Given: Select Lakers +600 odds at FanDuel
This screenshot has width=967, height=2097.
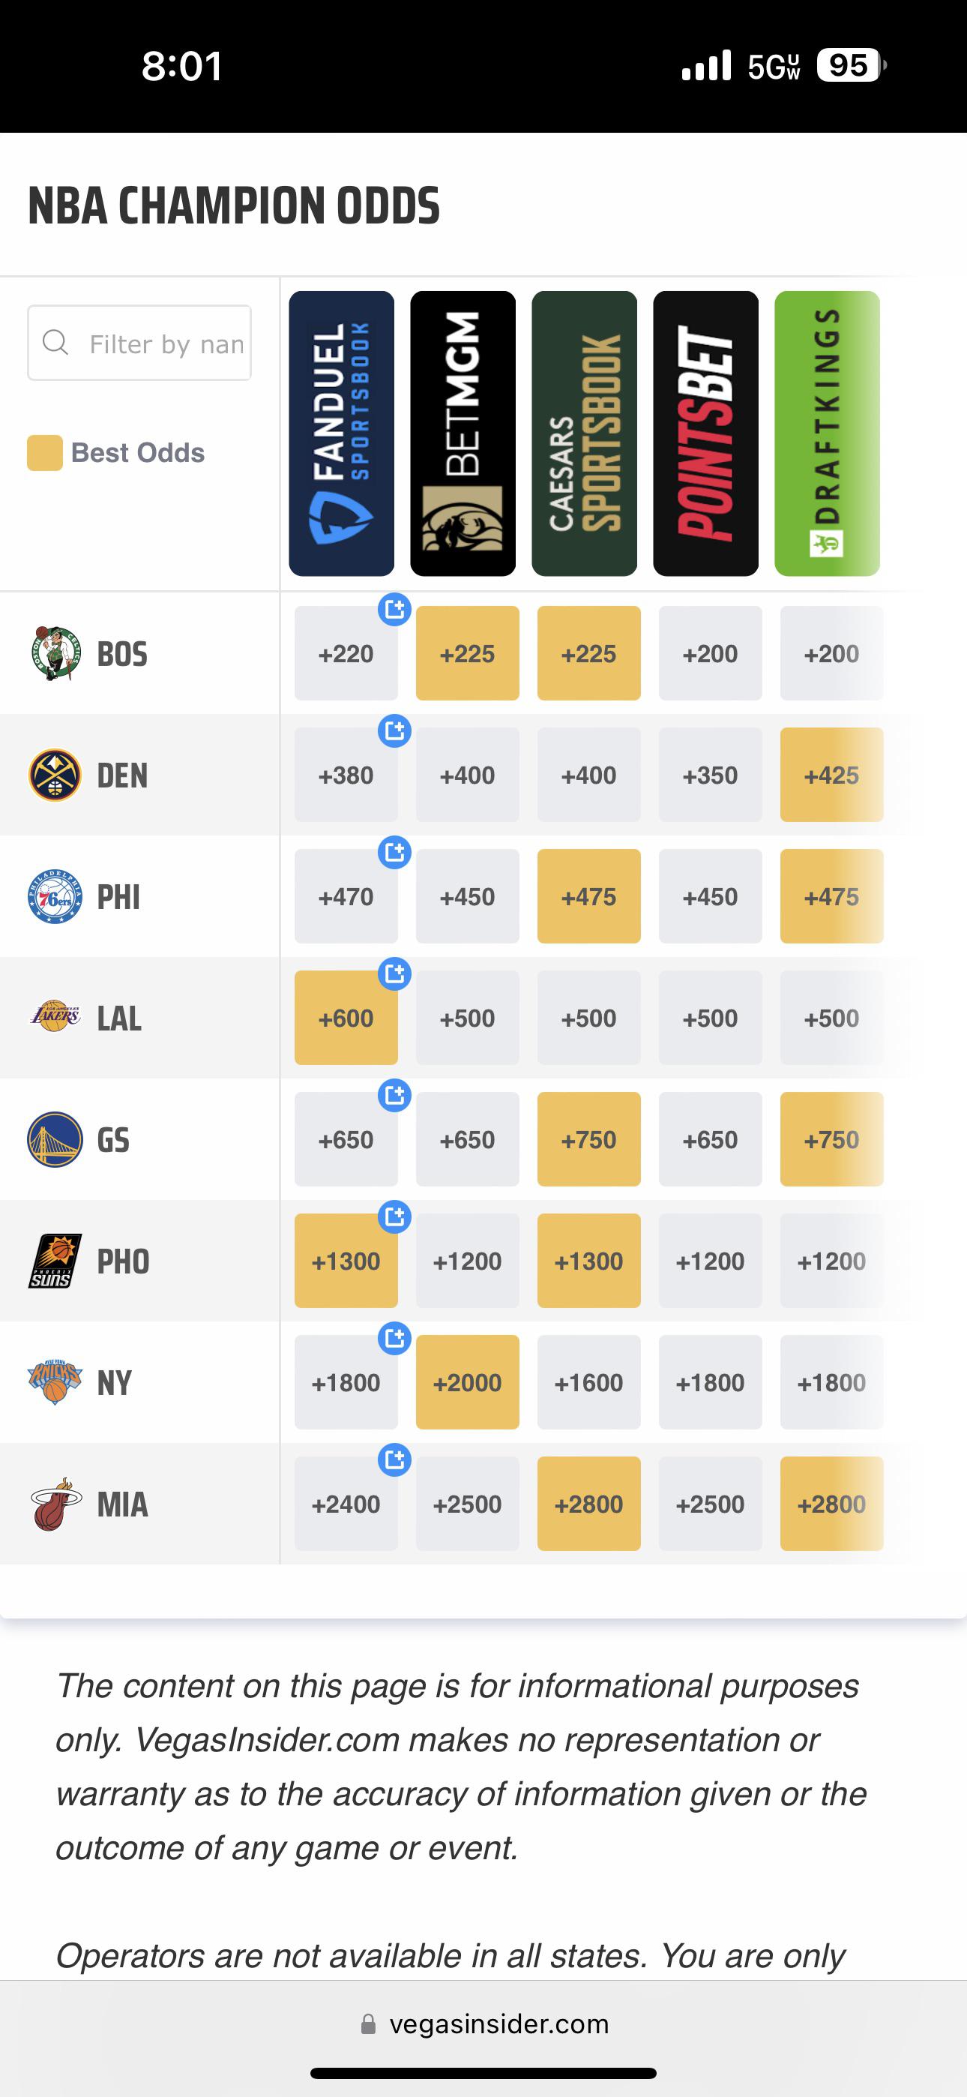Looking at the screenshot, I should point(346,1018).
